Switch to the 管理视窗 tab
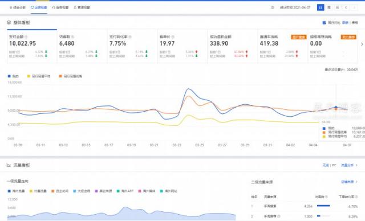Screen dimensions: 365x221 82,7
